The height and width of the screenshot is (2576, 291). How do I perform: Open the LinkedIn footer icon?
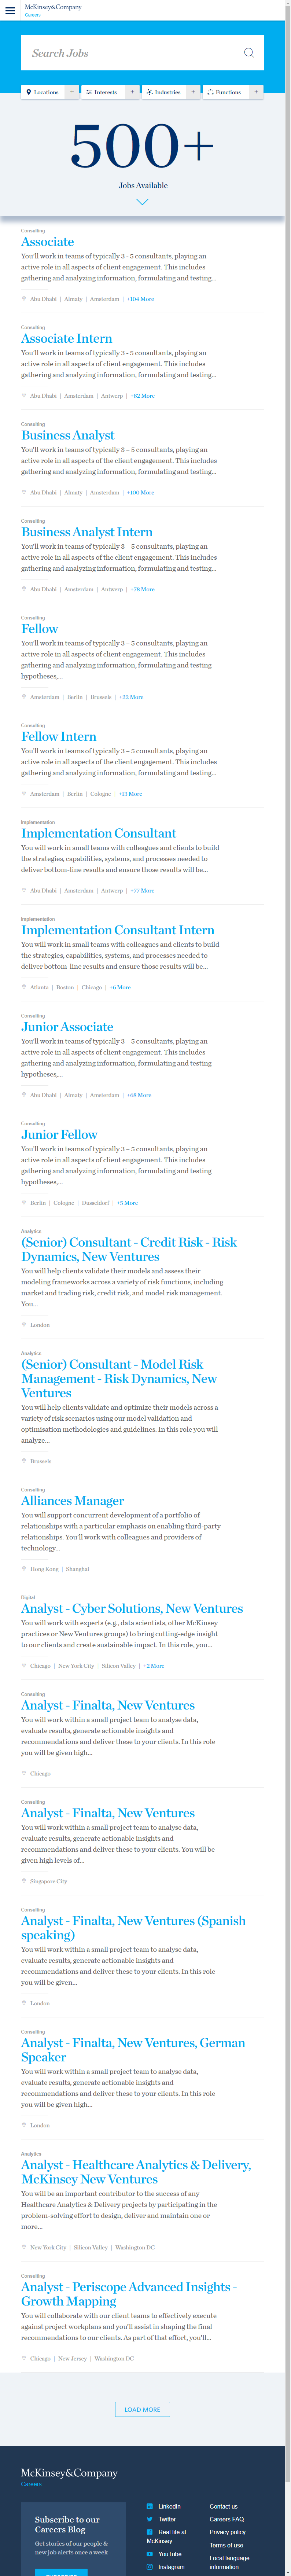150,2506
